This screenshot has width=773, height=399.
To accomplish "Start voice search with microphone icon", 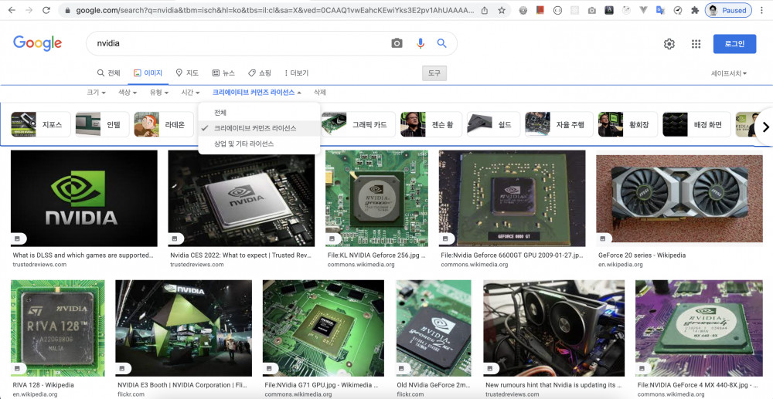I will point(420,43).
